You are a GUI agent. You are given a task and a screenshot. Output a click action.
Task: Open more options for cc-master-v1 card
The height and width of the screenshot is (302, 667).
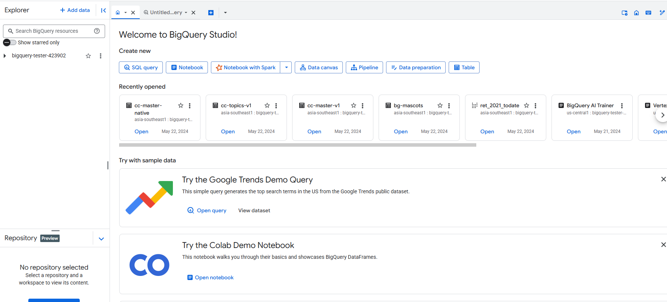pos(363,105)
